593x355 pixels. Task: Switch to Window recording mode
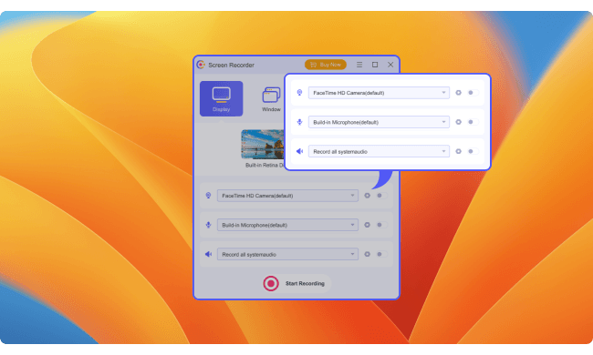click(x=271, y=99)
